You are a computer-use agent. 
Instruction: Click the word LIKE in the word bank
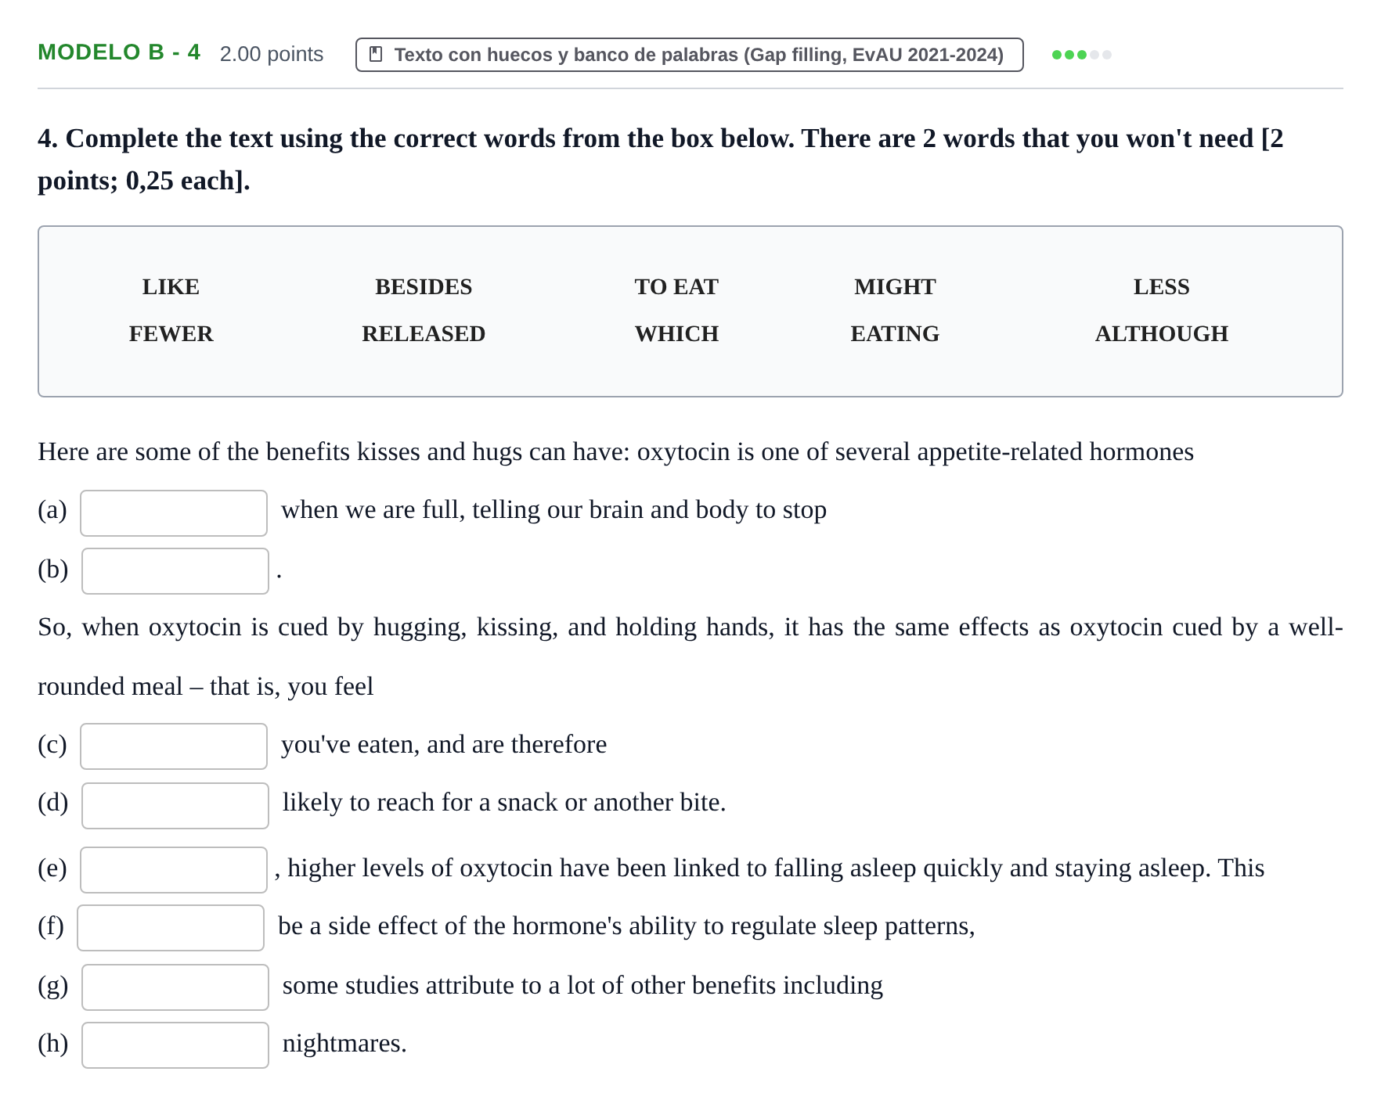[x=171, y=287]
